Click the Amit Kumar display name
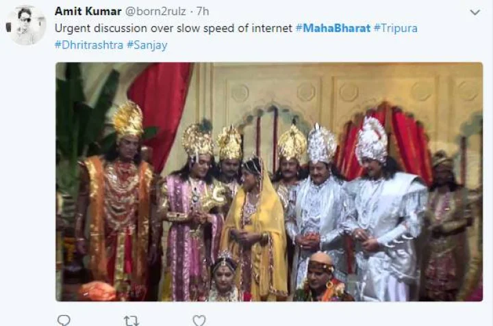Screen dimensions: 493x326 click(88, 12)
